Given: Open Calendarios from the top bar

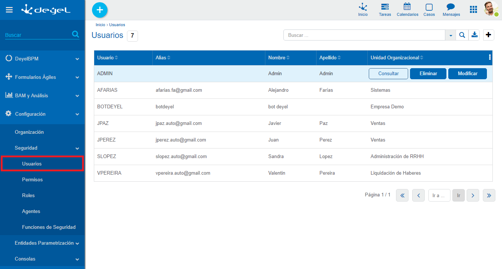Looking at the screenshot, I should (407, 10).
